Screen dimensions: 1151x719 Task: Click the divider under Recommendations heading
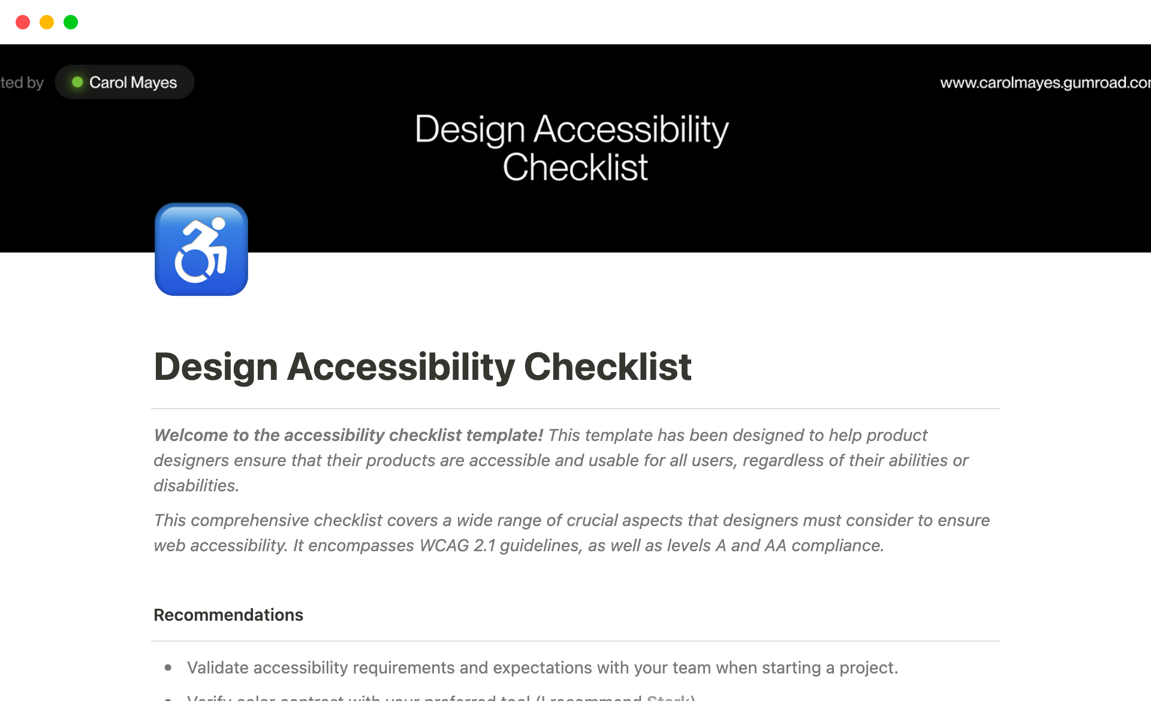[575, 641]
